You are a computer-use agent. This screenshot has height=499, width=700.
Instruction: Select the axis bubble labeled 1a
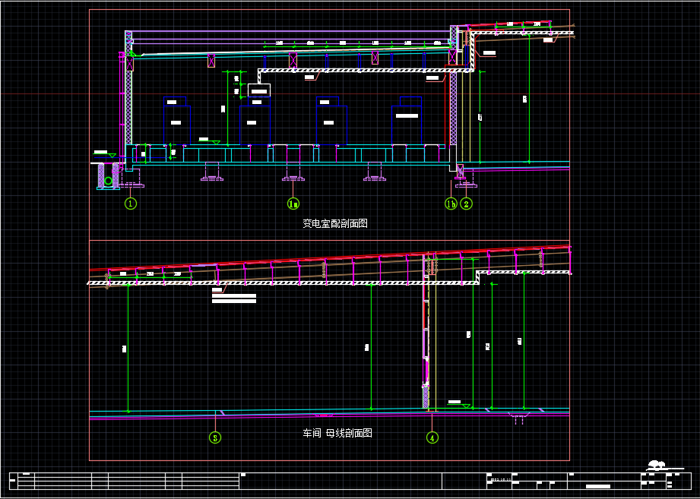point(293,203)
